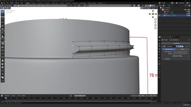
Task: Click the outliner search field
Action: (x=173, y=6)
